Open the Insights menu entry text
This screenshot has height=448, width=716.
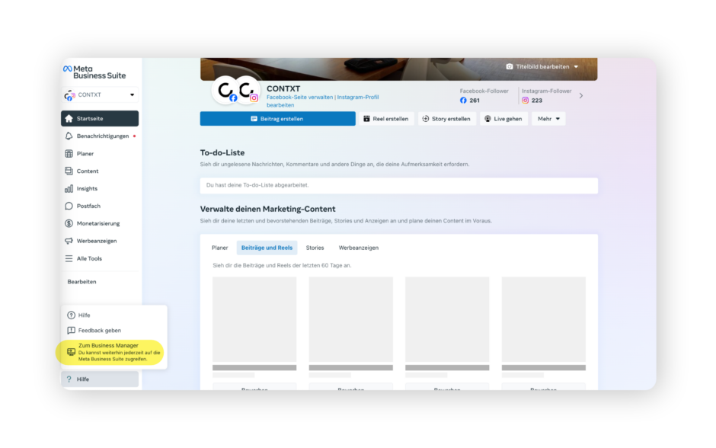[88, 189]
